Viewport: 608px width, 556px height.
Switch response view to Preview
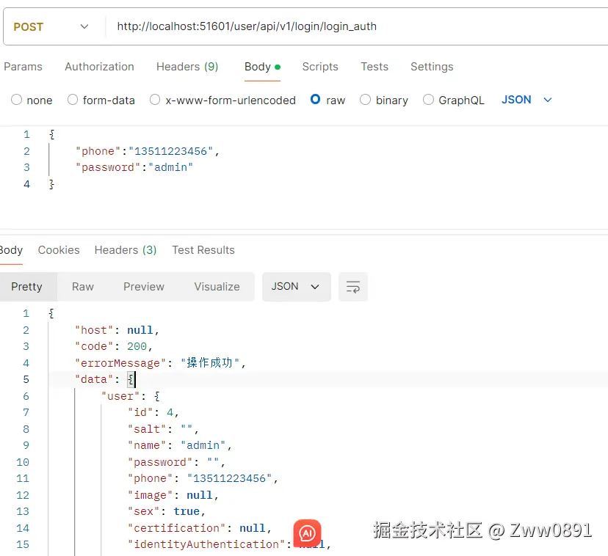point(144,287)
